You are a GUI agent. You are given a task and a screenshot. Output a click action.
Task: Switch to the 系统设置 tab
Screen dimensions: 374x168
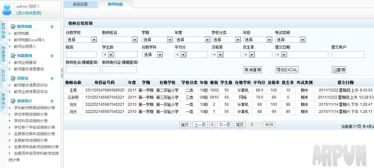[80, 4]
